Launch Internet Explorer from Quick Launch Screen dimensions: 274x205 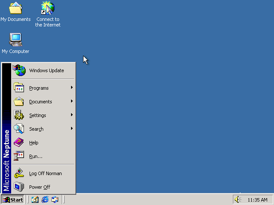45,199
